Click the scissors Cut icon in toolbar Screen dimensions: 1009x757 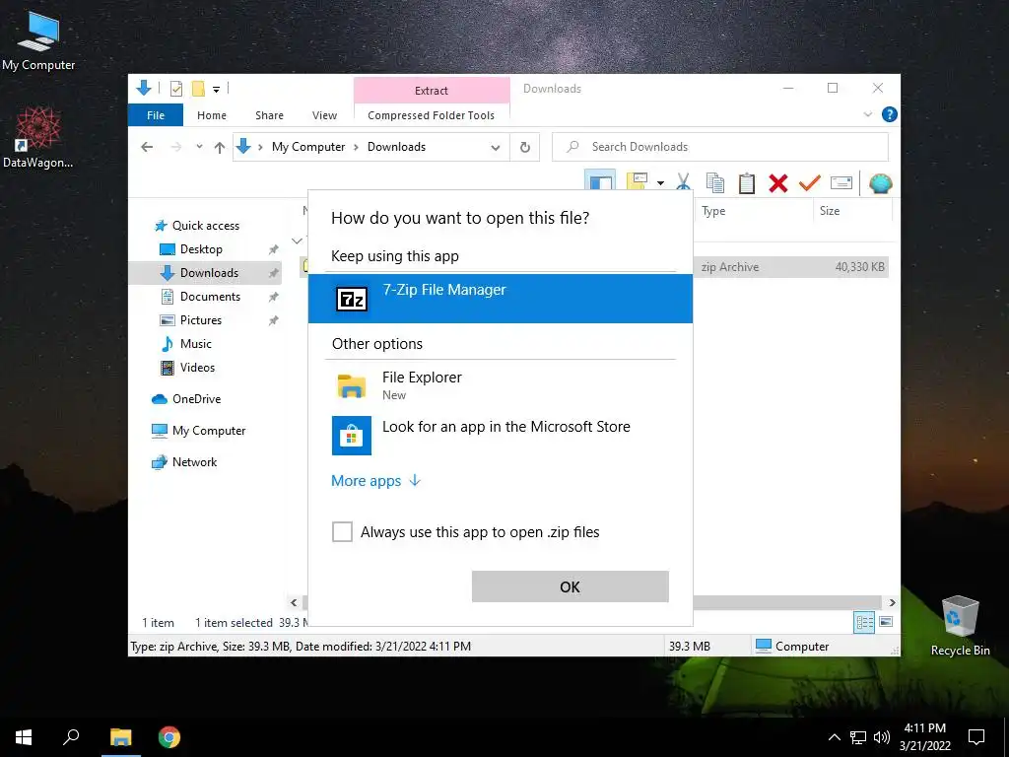pos(684,183)
